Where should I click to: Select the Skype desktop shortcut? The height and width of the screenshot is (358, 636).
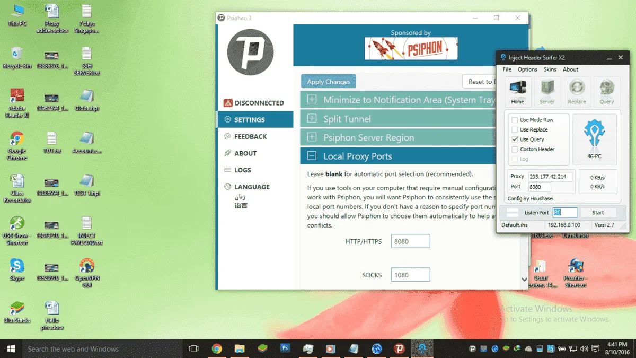17,269
